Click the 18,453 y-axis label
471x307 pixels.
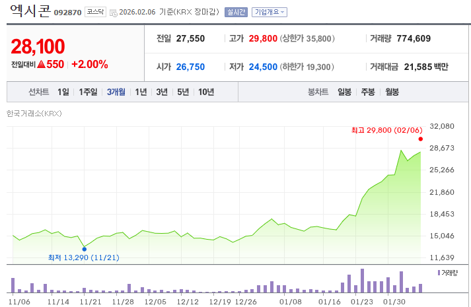442,214
